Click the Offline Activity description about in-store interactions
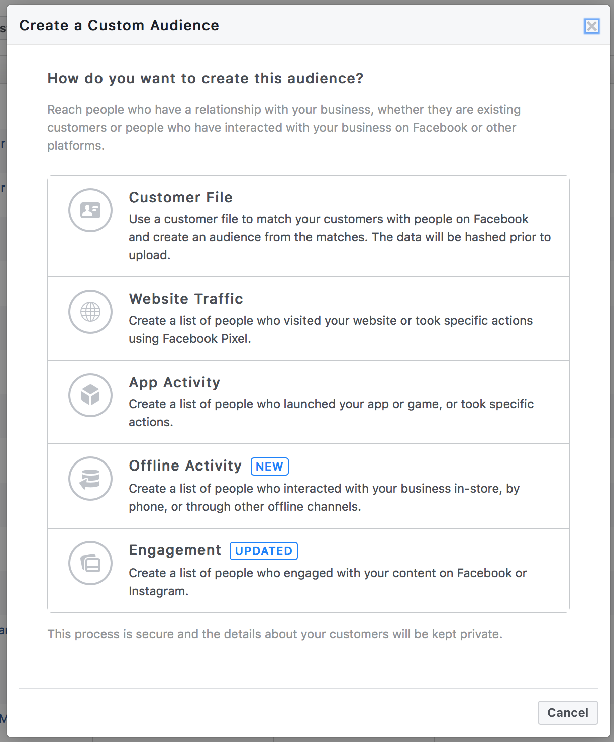 [x=324, y=497]
